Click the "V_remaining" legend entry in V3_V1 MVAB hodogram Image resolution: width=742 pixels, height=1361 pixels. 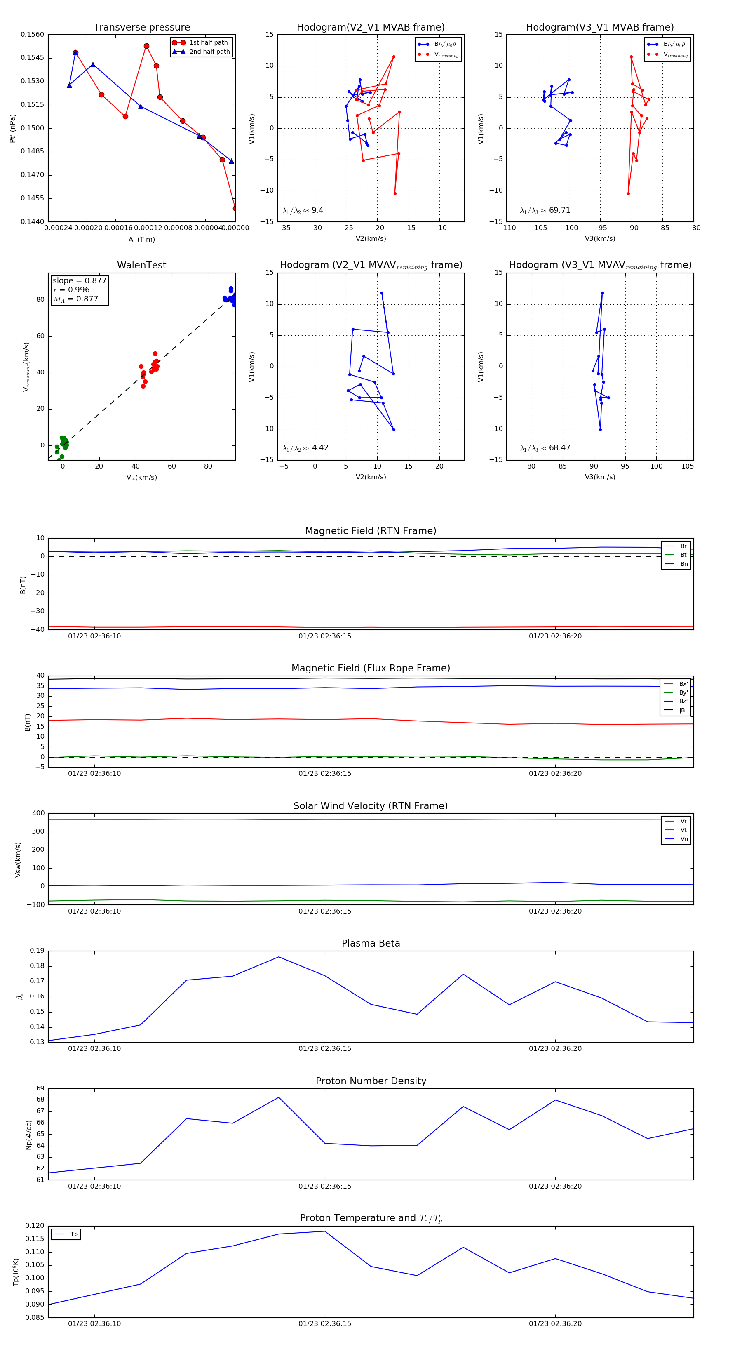click(x=667, y=54)
